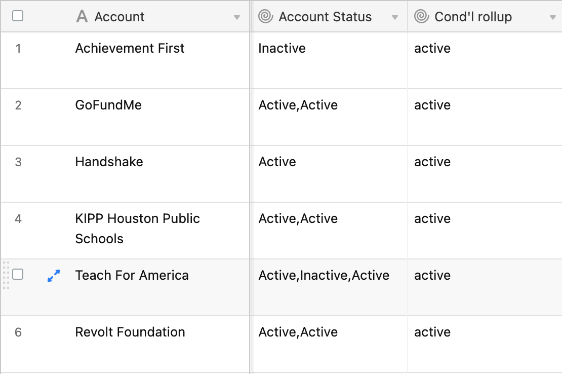Select the Account Status column header label
The width and height of the screenshot is (562, 374).
[325, 17]
